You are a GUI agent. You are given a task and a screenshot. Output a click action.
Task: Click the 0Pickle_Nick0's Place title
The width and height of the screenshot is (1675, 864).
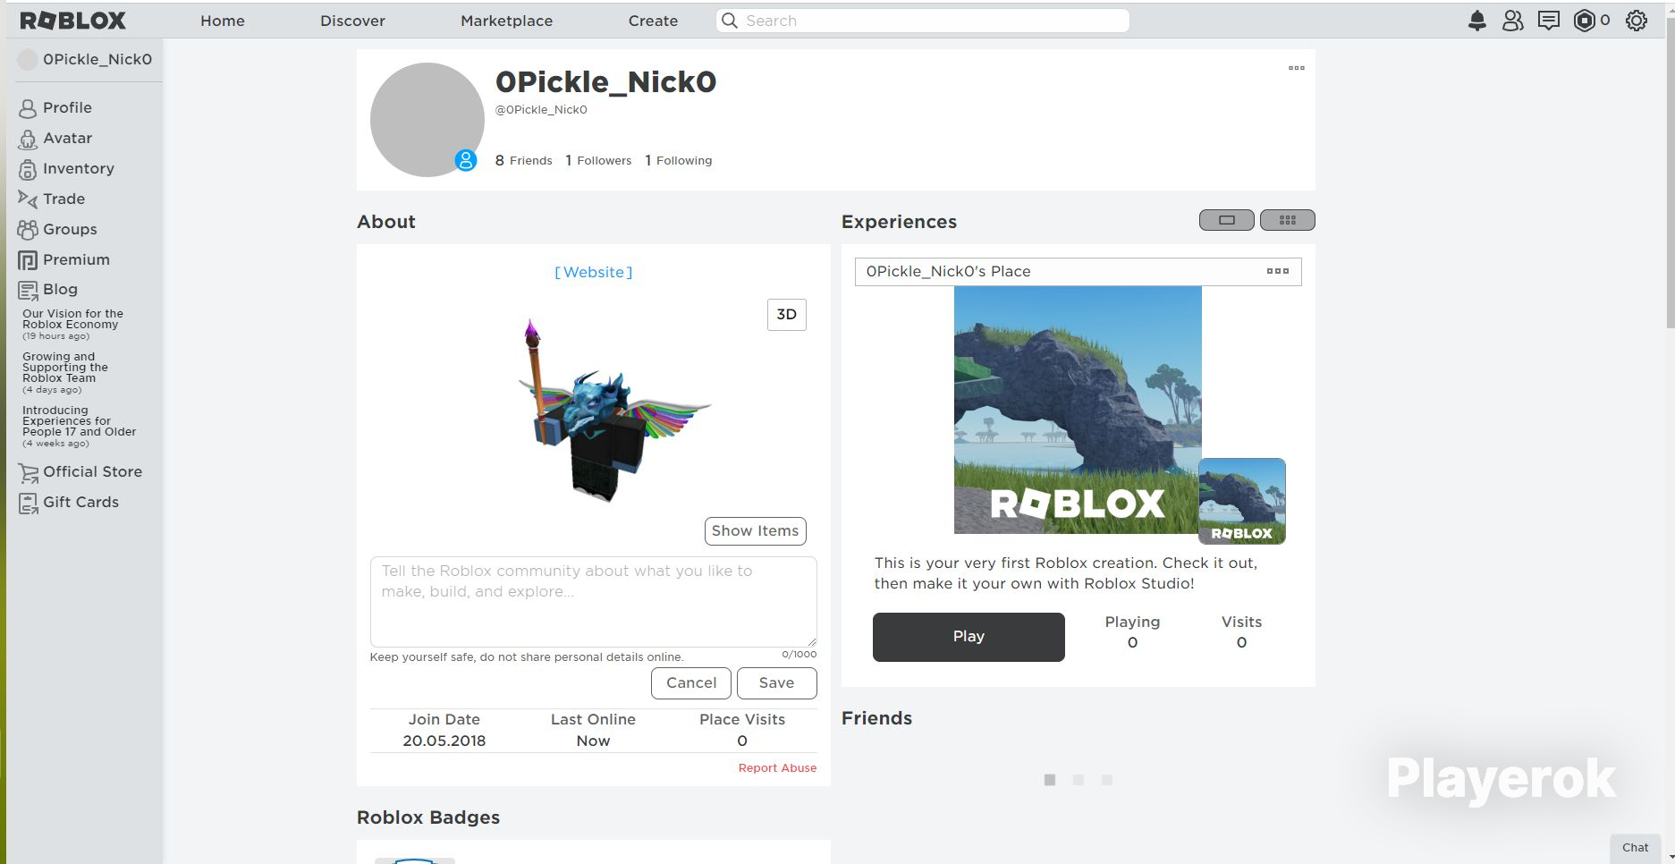pos(948,271)
